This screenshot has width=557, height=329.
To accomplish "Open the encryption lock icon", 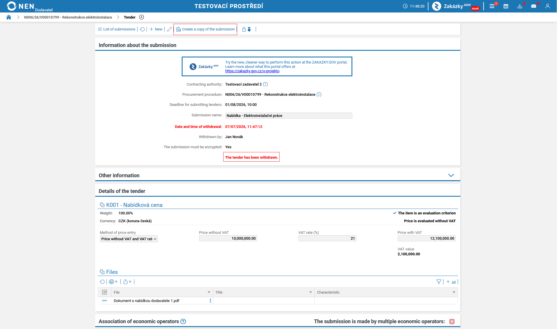I will (244, 29).
